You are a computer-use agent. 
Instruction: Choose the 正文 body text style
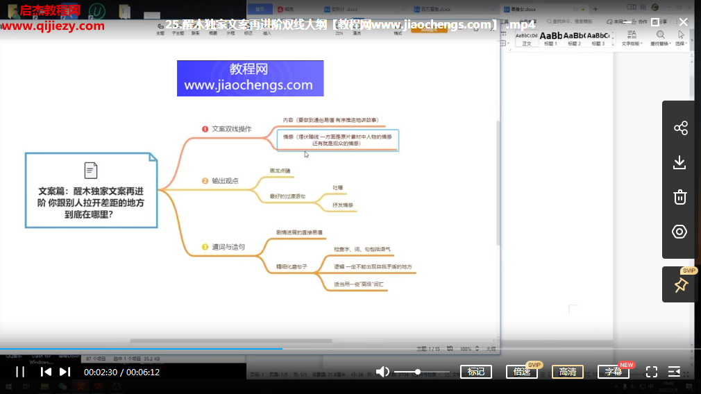527,38
